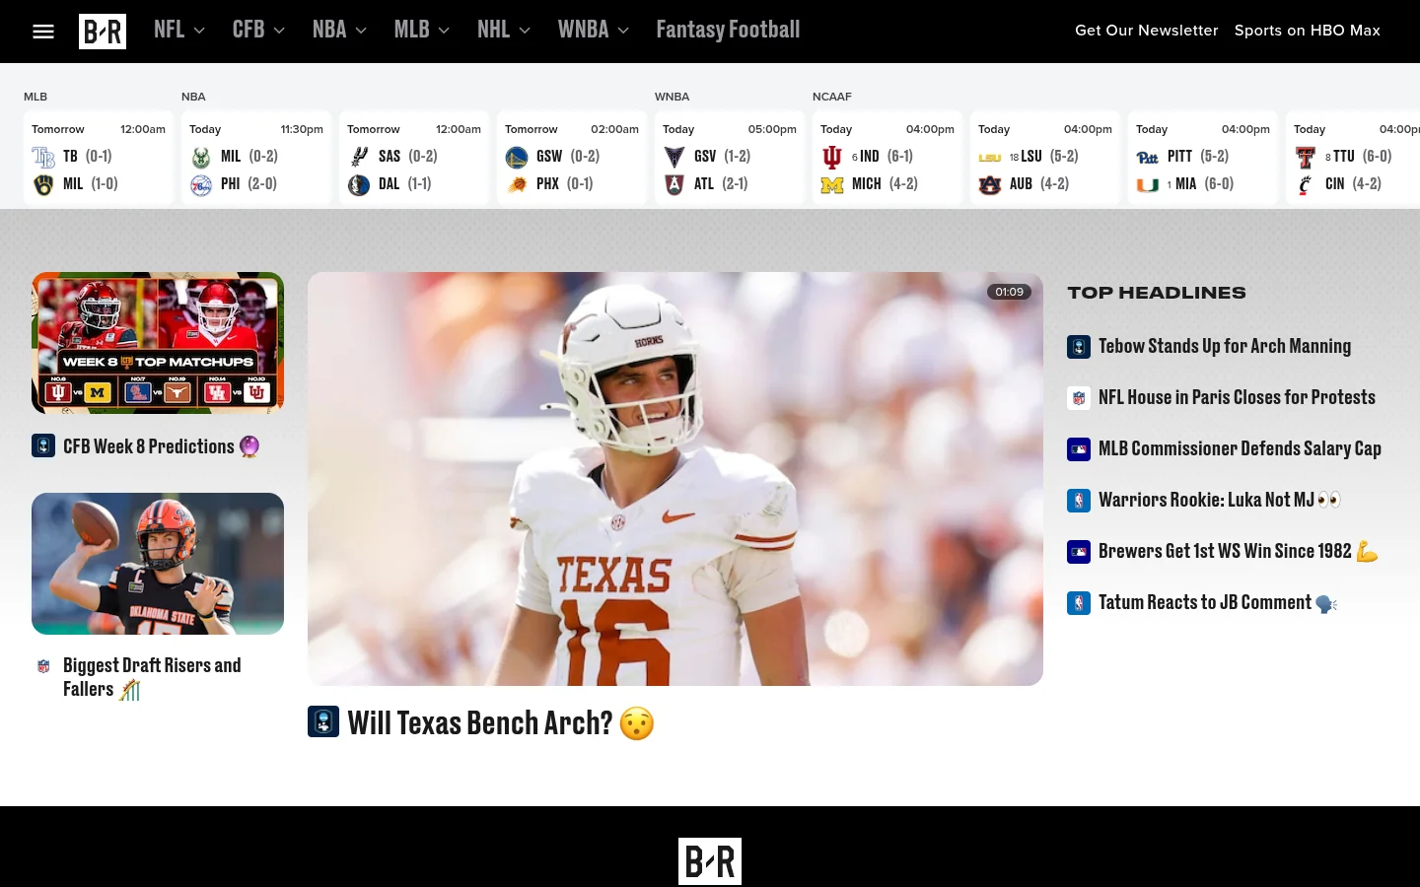Click the Michigan Wolverines logo
This screenshot has height=887, width=1420.
pos(832,184)
